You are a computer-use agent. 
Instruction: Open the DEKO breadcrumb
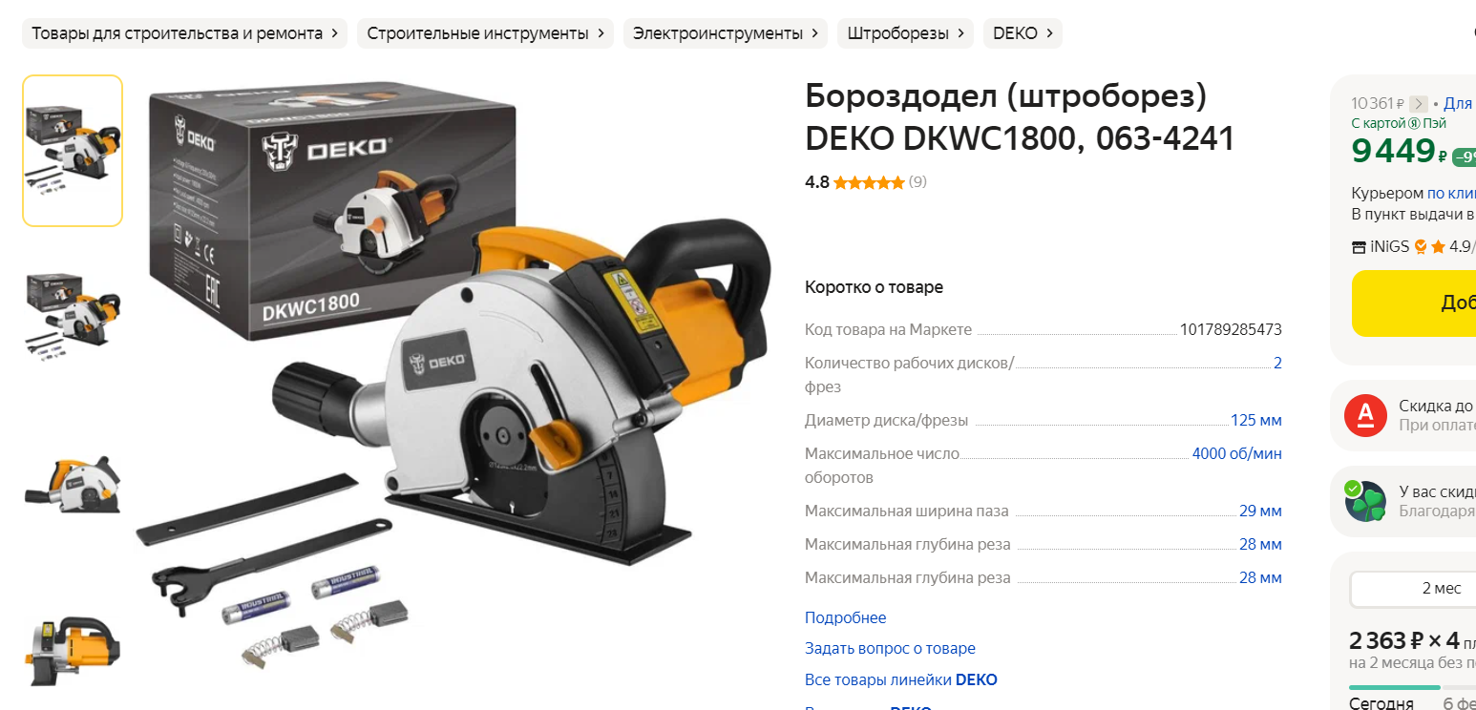point(1023,33)
